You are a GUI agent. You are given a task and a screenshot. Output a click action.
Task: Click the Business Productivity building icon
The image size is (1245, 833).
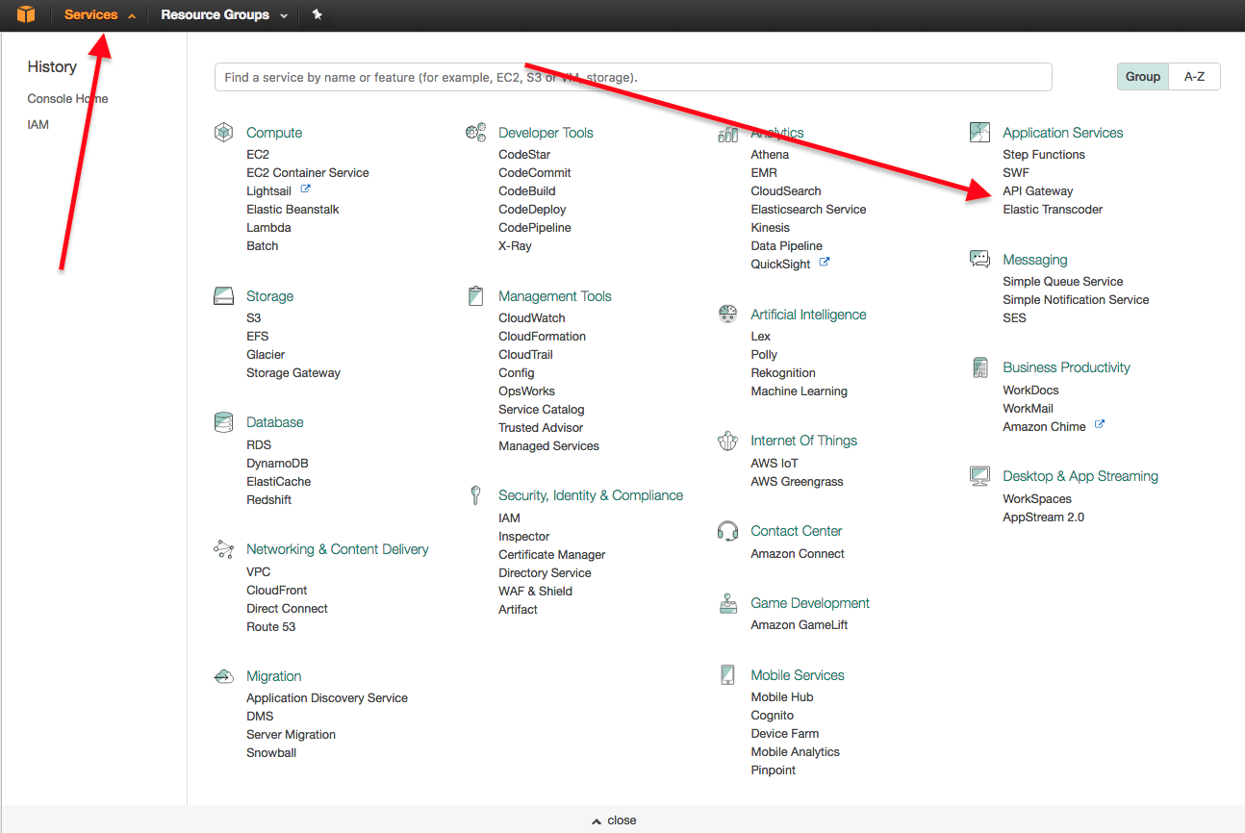979,367
